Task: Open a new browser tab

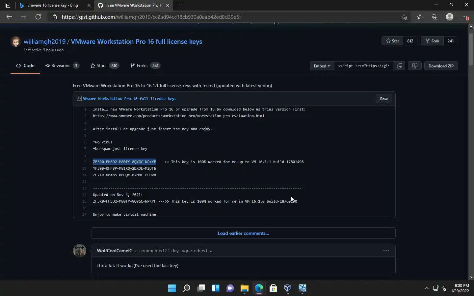Action: 179,5
